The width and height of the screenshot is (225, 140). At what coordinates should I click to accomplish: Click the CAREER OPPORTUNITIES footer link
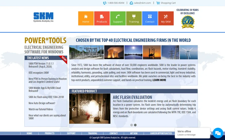pos(161,133)
